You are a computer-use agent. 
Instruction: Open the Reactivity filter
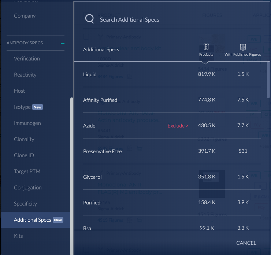[25, 75]
